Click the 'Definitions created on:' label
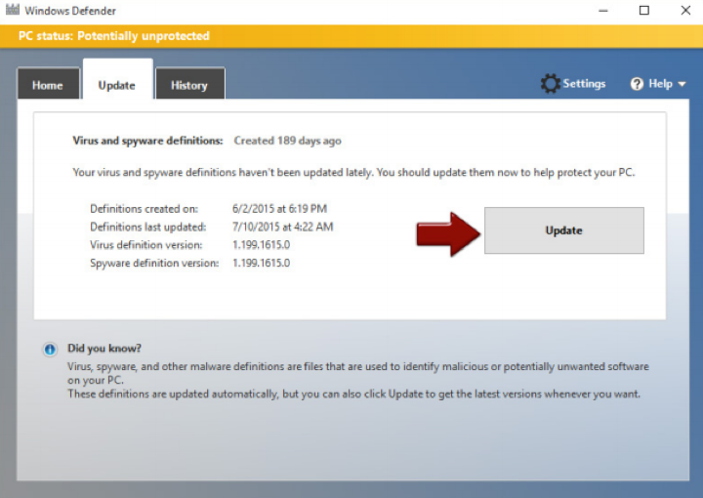The height and width of the screenshot is (498, 703). 144,209
